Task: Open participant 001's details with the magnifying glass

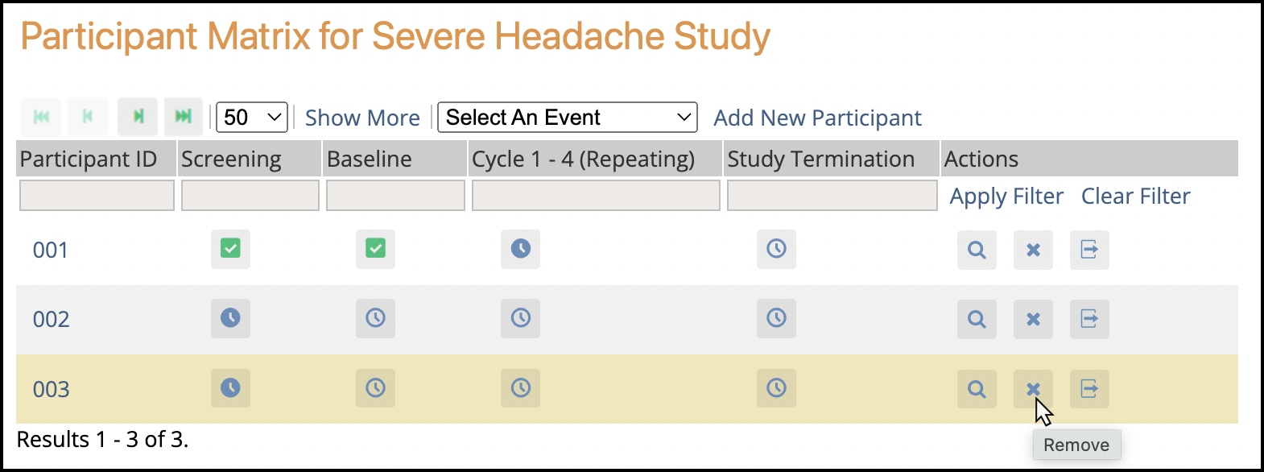Action: (976, 250)
